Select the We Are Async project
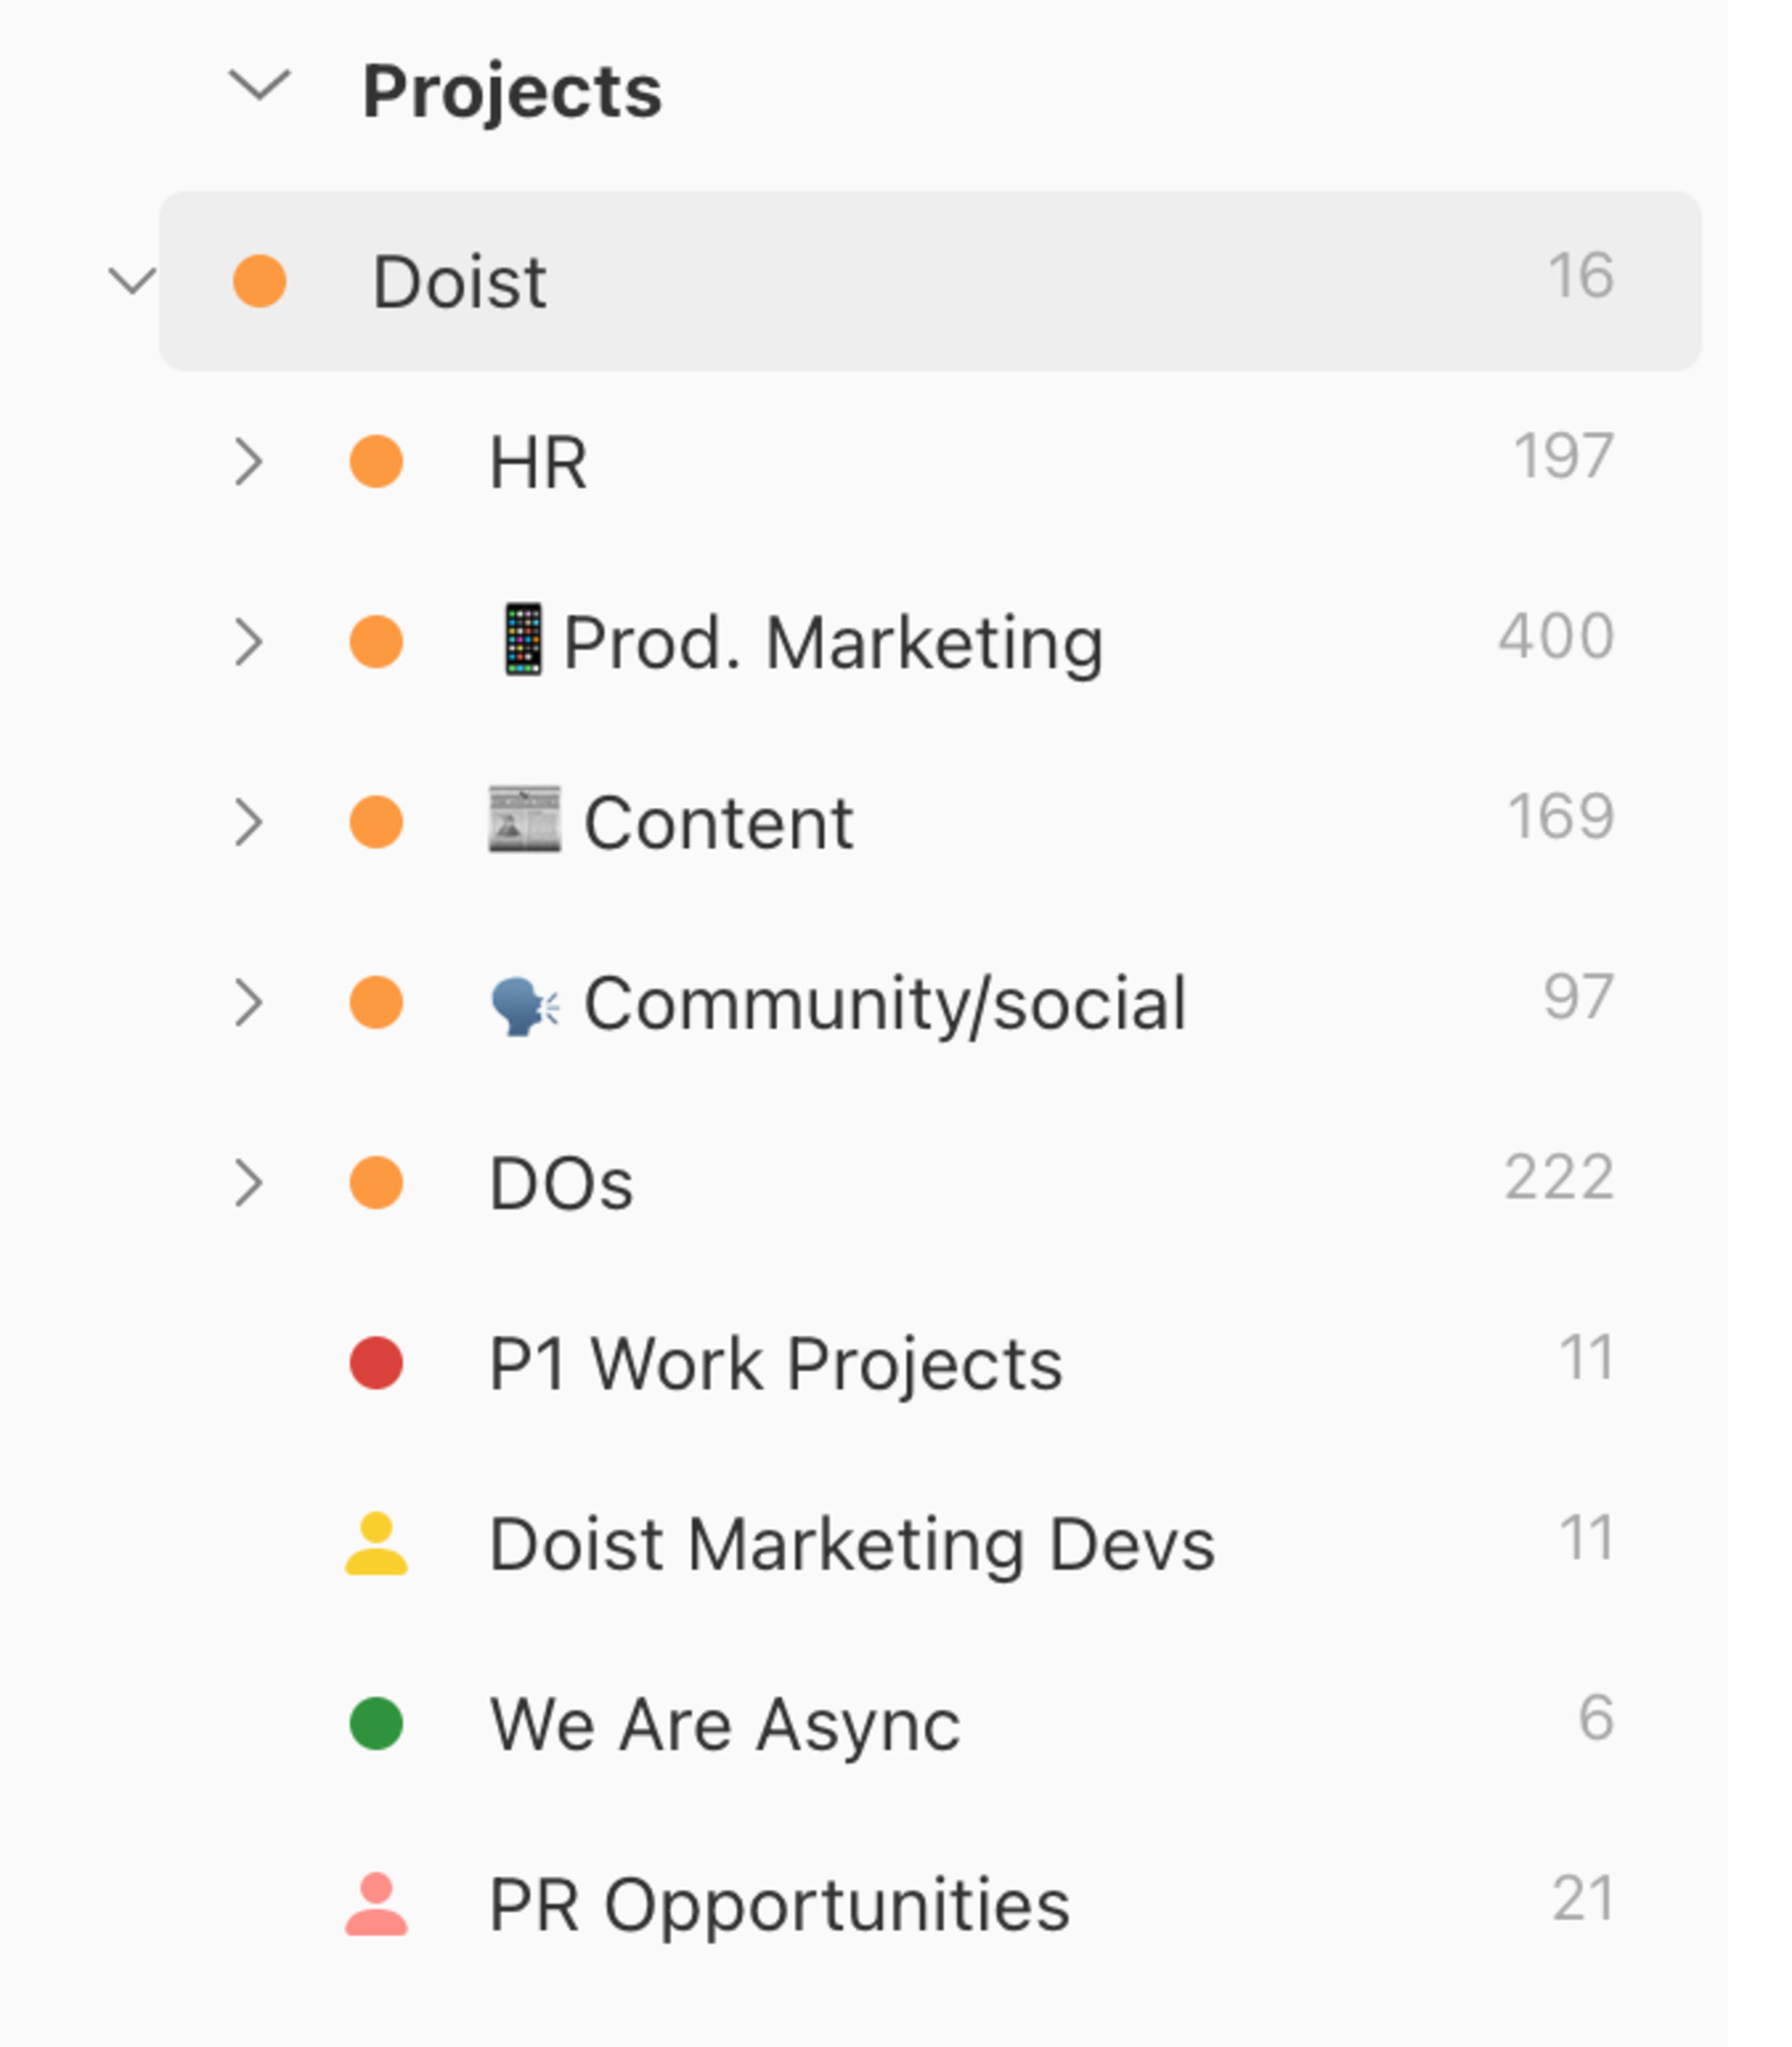1792x2047 pixels. [930, 1724]
